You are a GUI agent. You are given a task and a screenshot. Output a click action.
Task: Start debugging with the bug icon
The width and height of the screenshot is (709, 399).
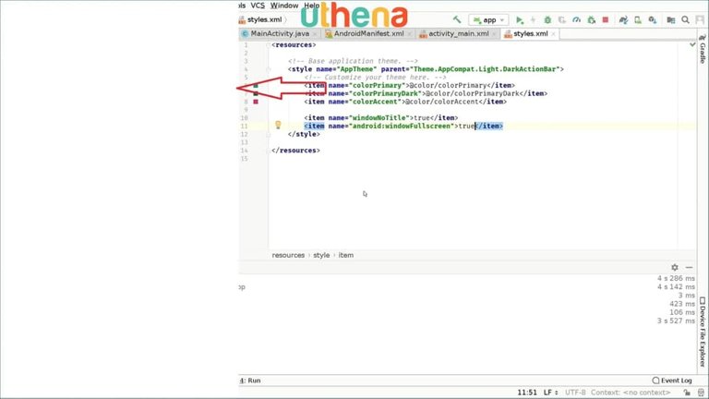(x=547, y=20)
